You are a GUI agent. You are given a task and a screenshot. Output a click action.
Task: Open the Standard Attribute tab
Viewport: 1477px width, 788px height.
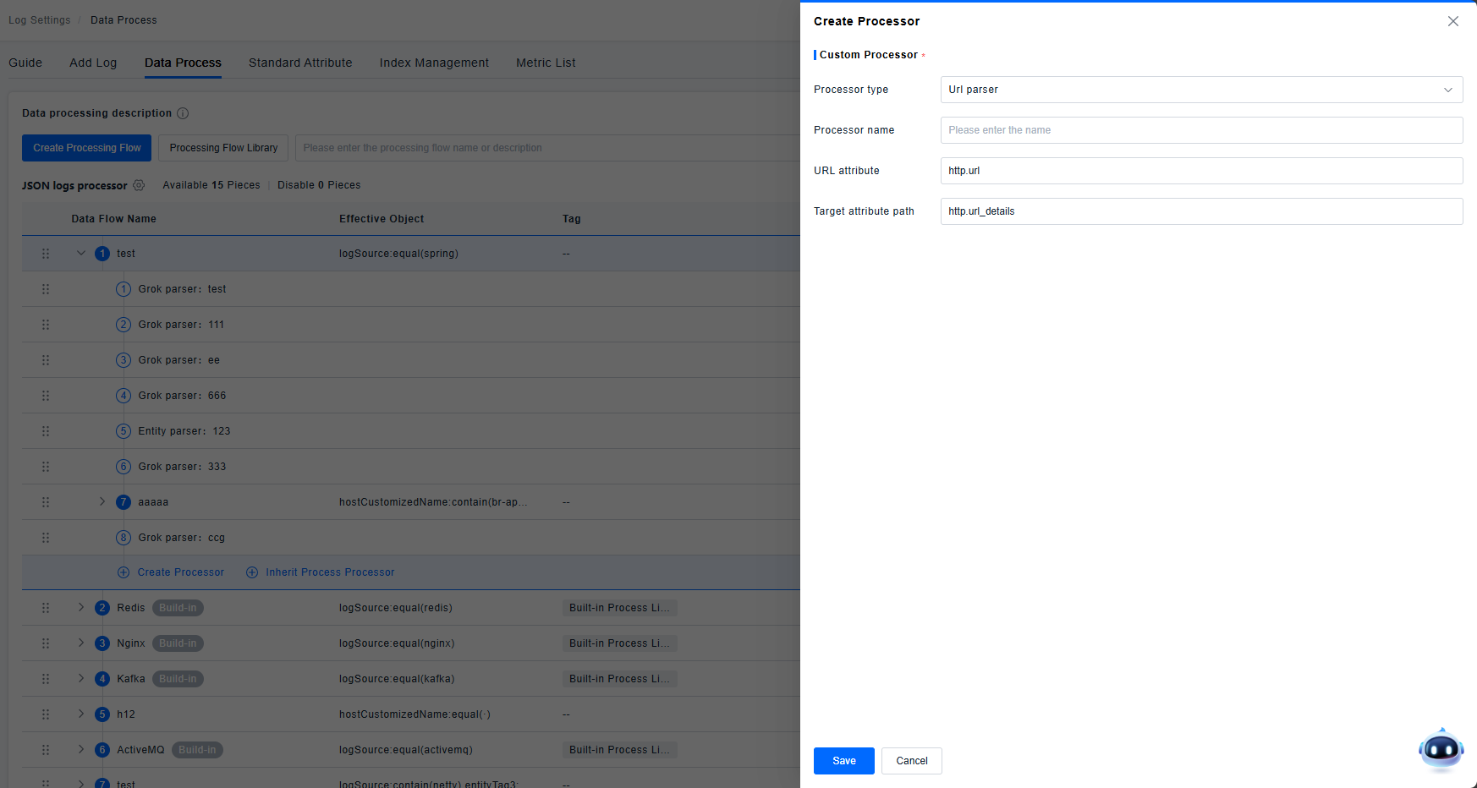[x=300, y=63]
